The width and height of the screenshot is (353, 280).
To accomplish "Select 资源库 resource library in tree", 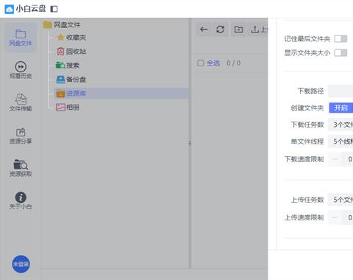I will tap(121, 94).
